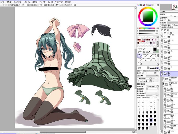Open the layer blend mode dropdown
Screen dimensions: 178x134
tap(173, 20)
